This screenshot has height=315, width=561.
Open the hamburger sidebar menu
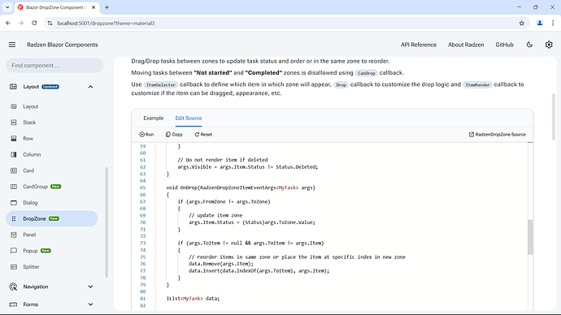(12, 45)
